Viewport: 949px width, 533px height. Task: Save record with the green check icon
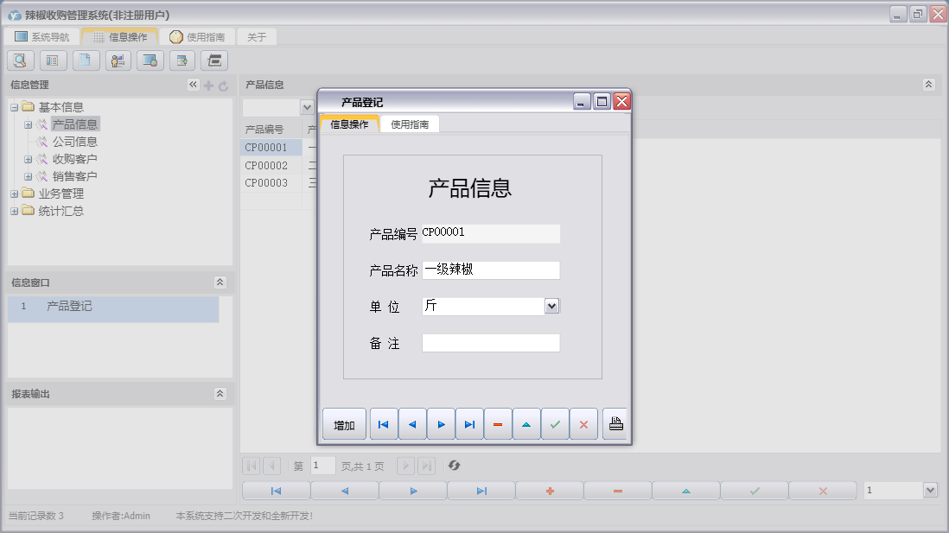[x=556, y=423]
